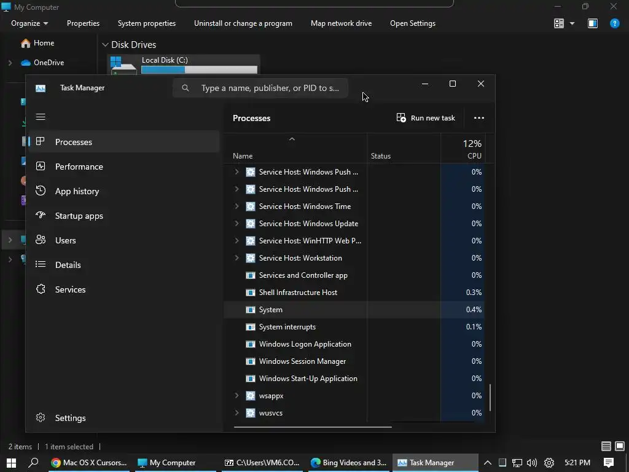Sort by the Status column header
Viewport: 629px width, 472px height.
[x=404, y=149]
